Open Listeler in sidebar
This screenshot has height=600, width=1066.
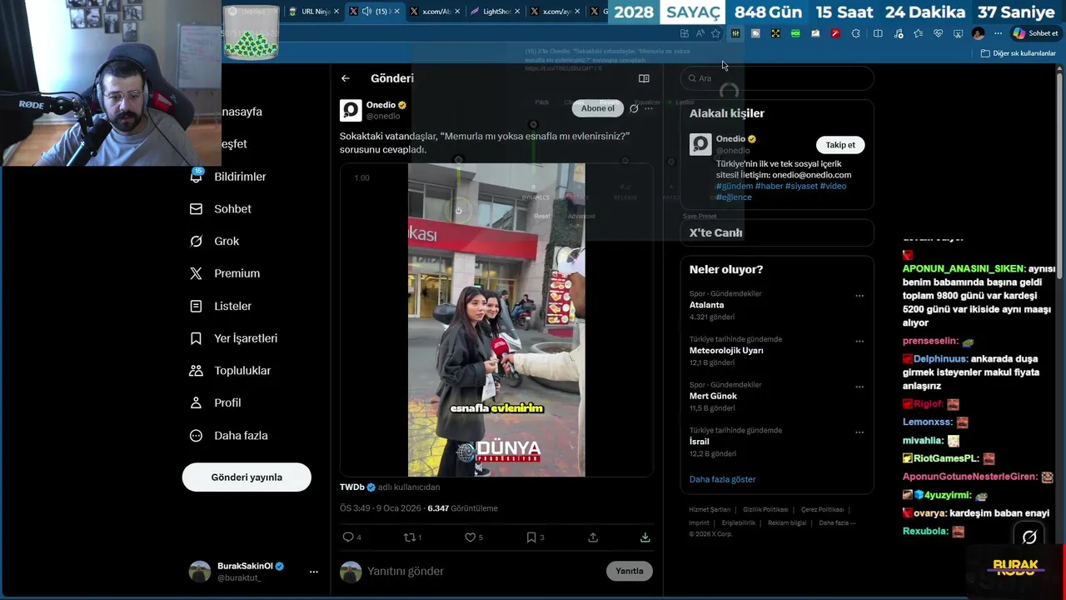[x=221, y=306]
